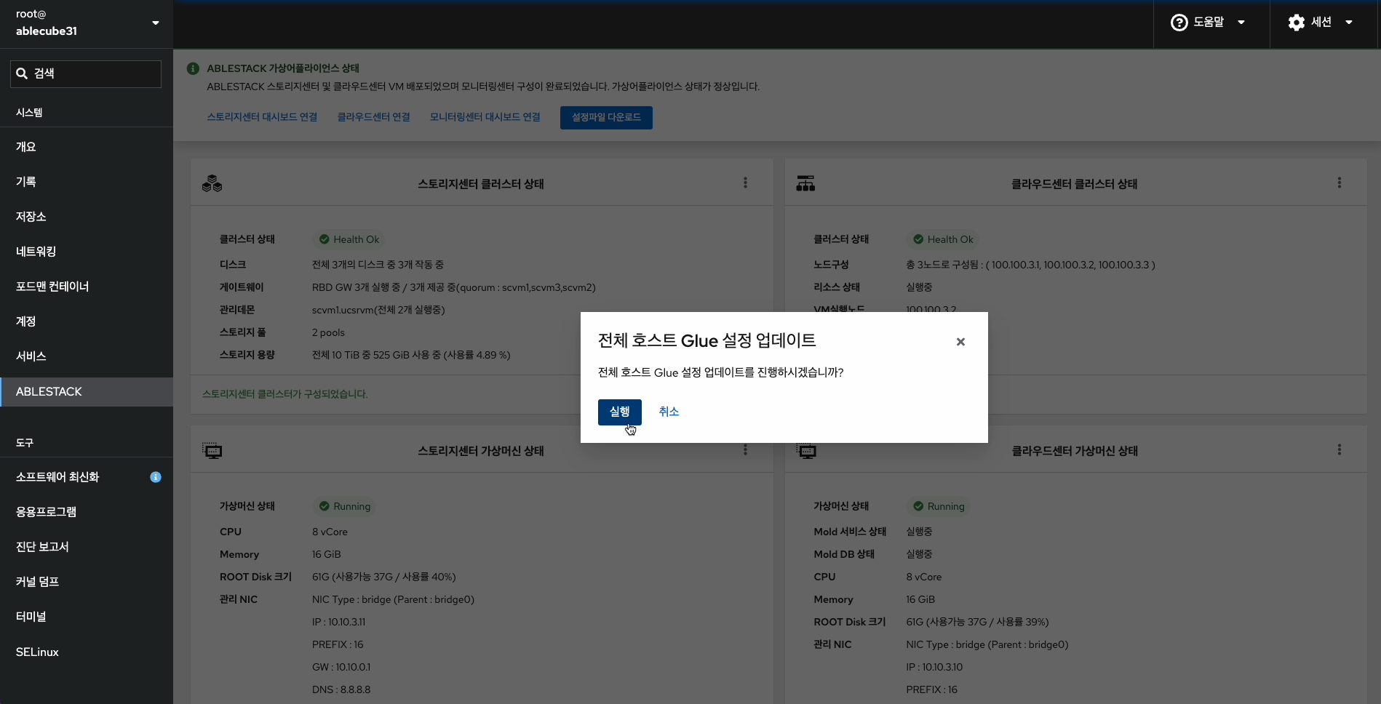Click the info icon beside ABLESTACK 가상어플라이언스 상태
The width and height of the screenshot is (1381, 704).
[x=192, y=68]
